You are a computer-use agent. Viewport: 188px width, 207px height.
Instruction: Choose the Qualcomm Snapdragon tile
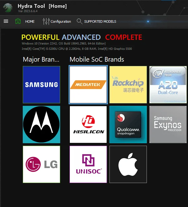tap(128, 125)
